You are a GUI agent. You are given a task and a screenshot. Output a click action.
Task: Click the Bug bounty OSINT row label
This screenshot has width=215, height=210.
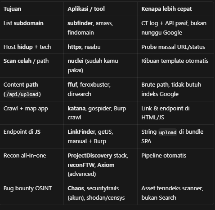pos(27,188)
